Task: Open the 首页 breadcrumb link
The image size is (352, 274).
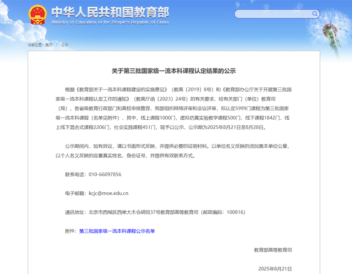Action: (49, 45)
